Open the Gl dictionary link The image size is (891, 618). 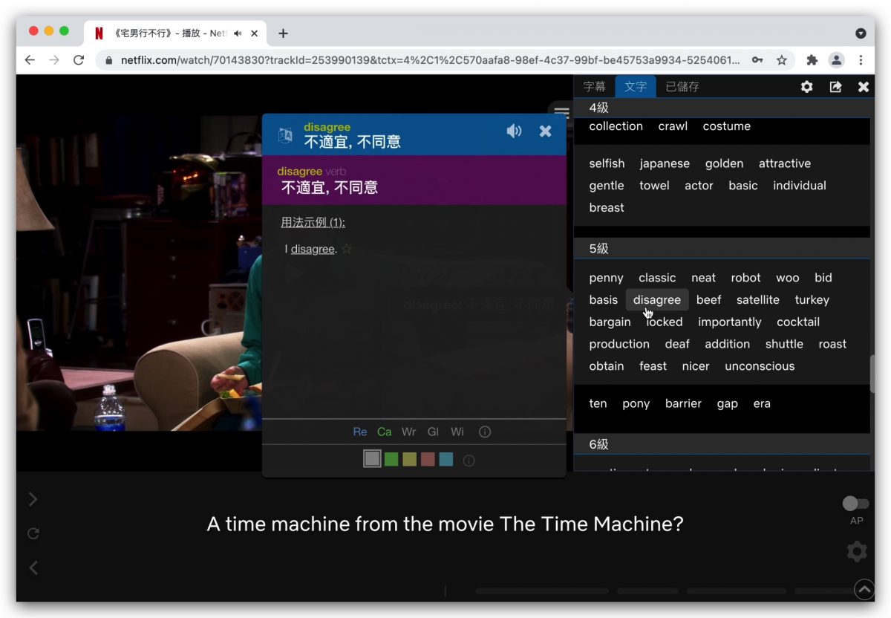pos(434,432)
